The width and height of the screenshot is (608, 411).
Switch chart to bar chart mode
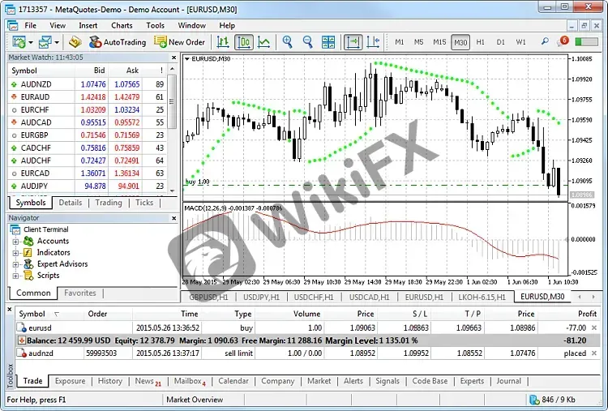coord(223,42)
